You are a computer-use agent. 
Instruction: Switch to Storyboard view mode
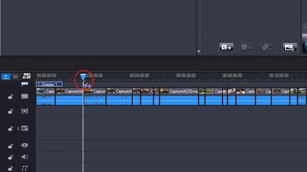click(x=15, y=76)
